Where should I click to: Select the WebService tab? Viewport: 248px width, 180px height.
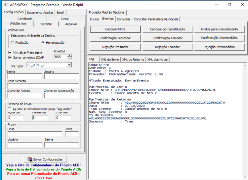18,23
